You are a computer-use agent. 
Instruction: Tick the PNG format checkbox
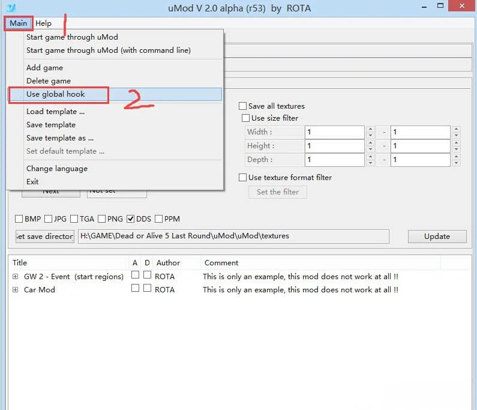[x=102, y=219]
